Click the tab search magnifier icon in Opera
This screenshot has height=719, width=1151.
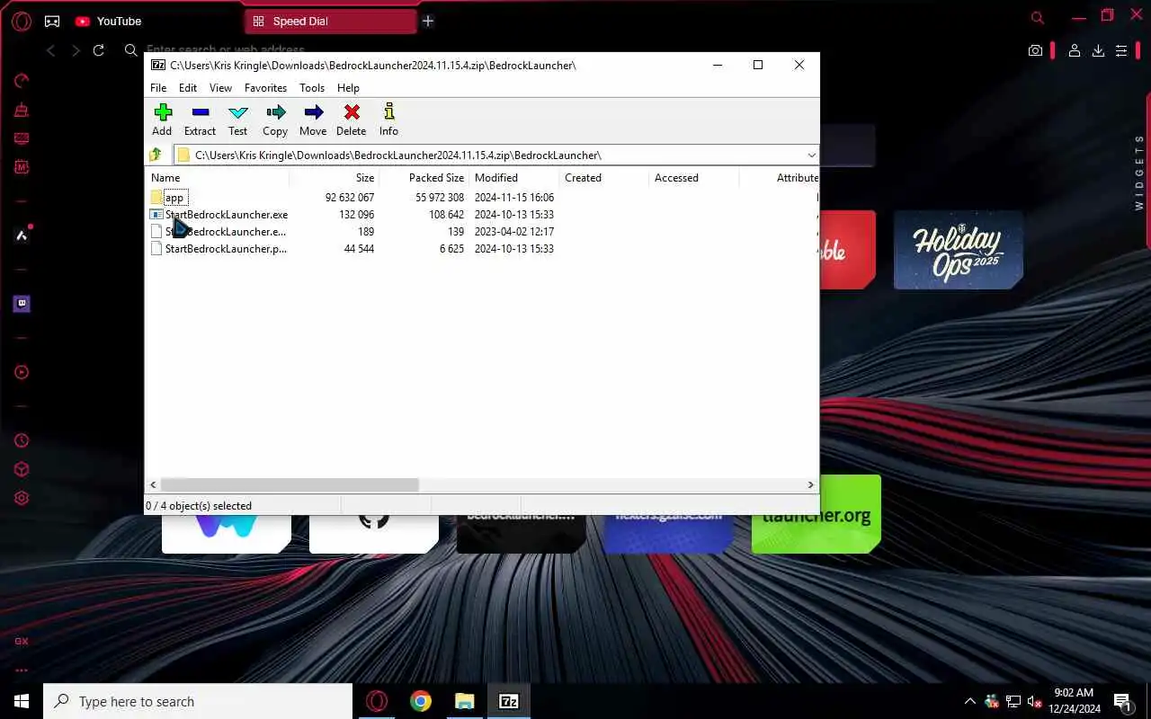(1038, 17)
